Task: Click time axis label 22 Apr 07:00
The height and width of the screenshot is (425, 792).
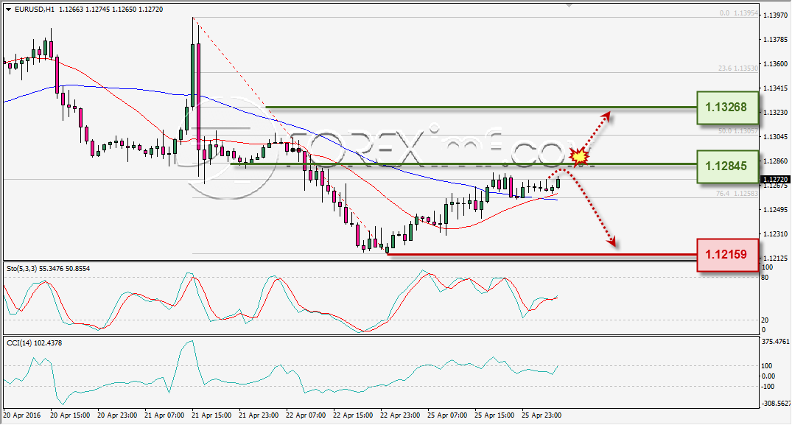Action: pyautogui.click(x=306, y=415)
